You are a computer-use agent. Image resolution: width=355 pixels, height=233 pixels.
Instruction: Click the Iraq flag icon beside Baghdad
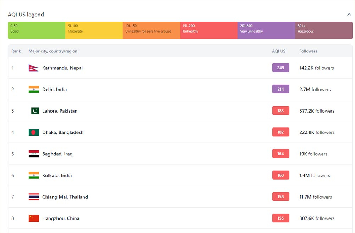point(34,154)
